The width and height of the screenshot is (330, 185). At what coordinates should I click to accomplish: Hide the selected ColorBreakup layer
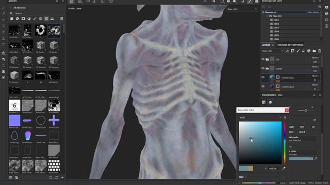click(x=263, y=78)
